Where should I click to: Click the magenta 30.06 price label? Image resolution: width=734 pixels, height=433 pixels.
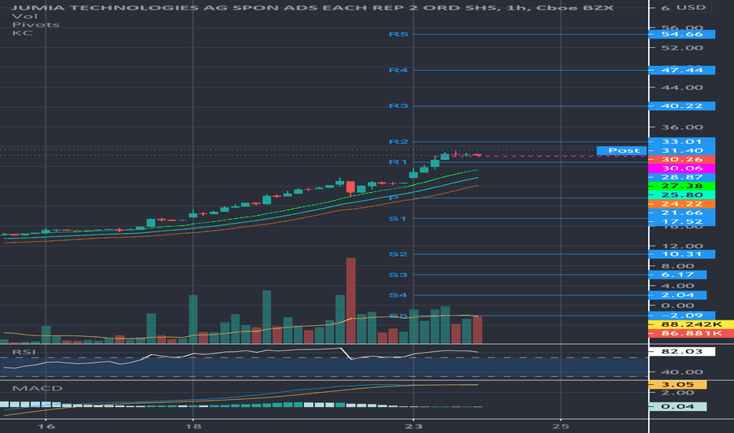681,168
